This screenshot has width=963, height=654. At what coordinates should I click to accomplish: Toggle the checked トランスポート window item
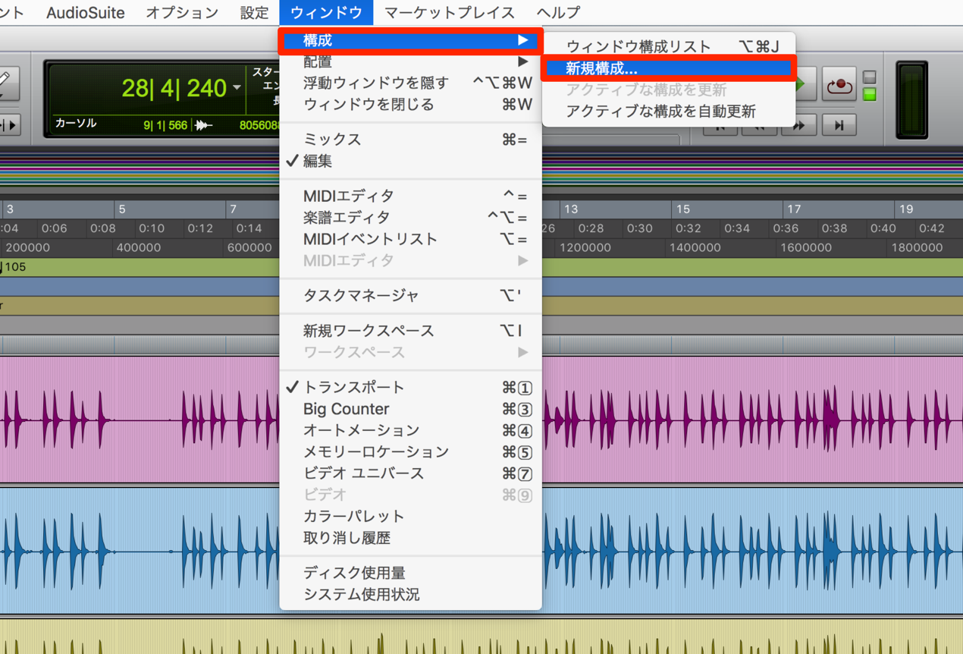410,387
